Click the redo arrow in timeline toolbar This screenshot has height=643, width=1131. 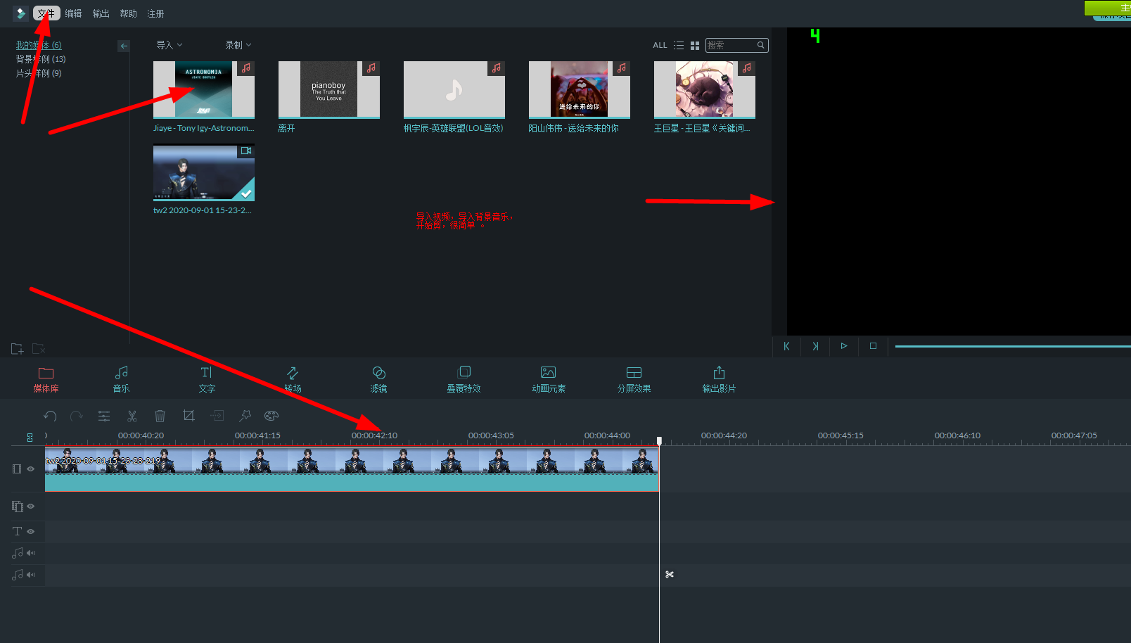click(x=77, y=416)
